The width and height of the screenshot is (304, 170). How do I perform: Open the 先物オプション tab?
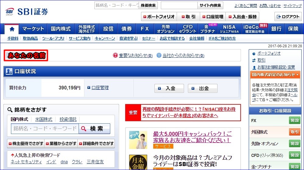[x=166, y=29]
